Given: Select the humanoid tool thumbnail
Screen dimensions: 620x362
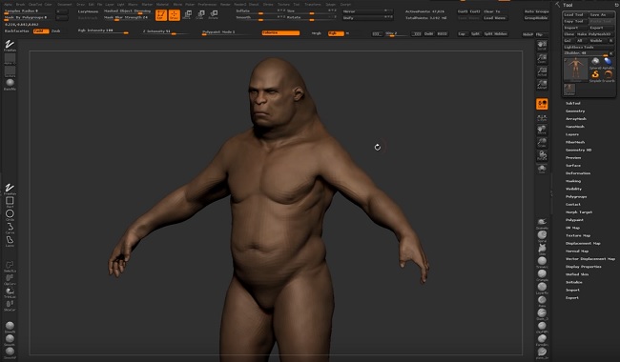Looking at the screenshot, I should (575, 70).
